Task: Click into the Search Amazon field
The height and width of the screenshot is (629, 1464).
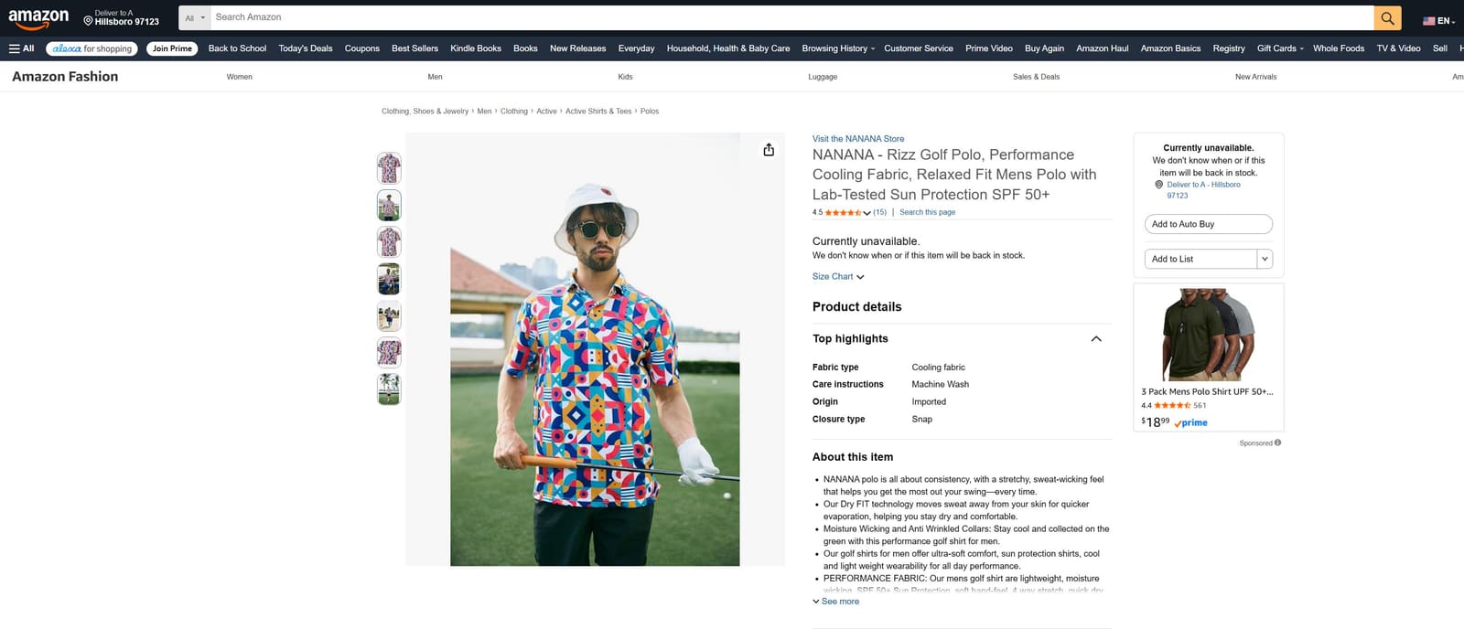Action: tap(791, 17)
